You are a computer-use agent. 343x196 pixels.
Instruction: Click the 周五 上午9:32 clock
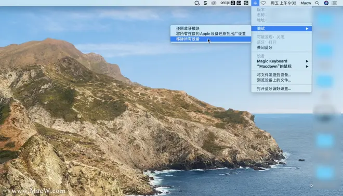[x=283, y=3]
